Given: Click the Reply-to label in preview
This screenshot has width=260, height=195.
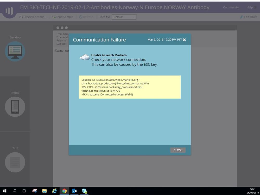Looking at the screenshot, I should coord(61,41).
